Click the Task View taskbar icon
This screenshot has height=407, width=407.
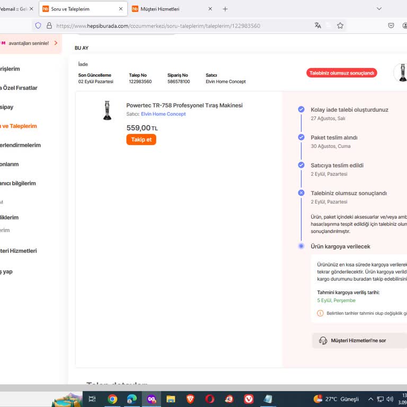(92, 399)
